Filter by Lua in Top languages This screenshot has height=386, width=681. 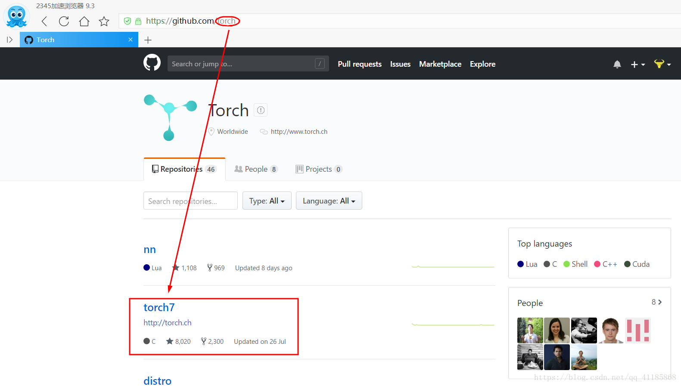pyautogui.click(x=527, y=264)
